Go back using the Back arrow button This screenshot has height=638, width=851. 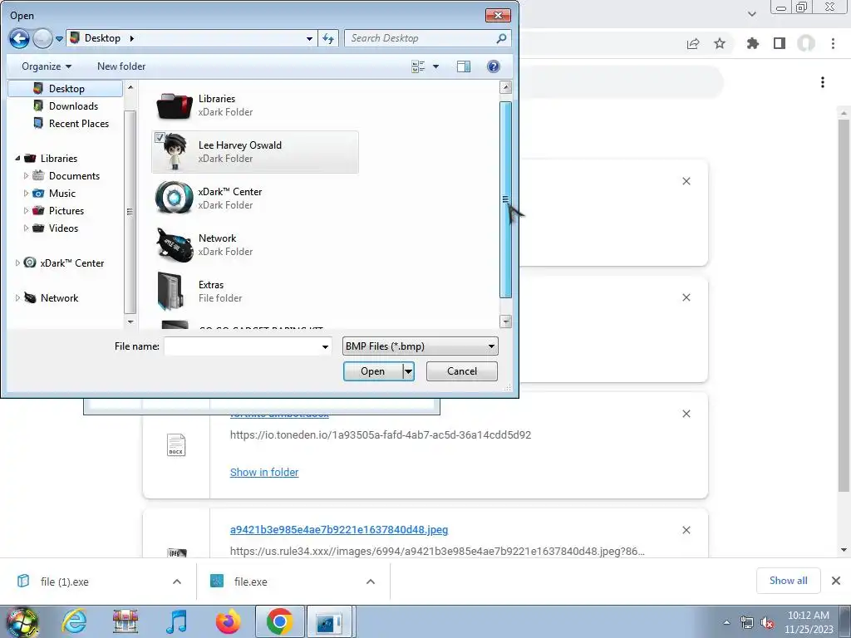[x=19, y=38]
